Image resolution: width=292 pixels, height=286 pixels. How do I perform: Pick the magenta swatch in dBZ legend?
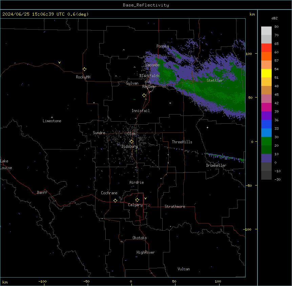pyautogui.click(x=266, y=107)
